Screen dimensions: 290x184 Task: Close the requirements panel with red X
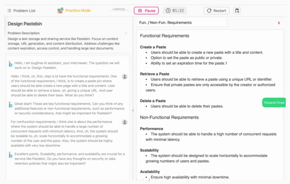pos(279,23)
